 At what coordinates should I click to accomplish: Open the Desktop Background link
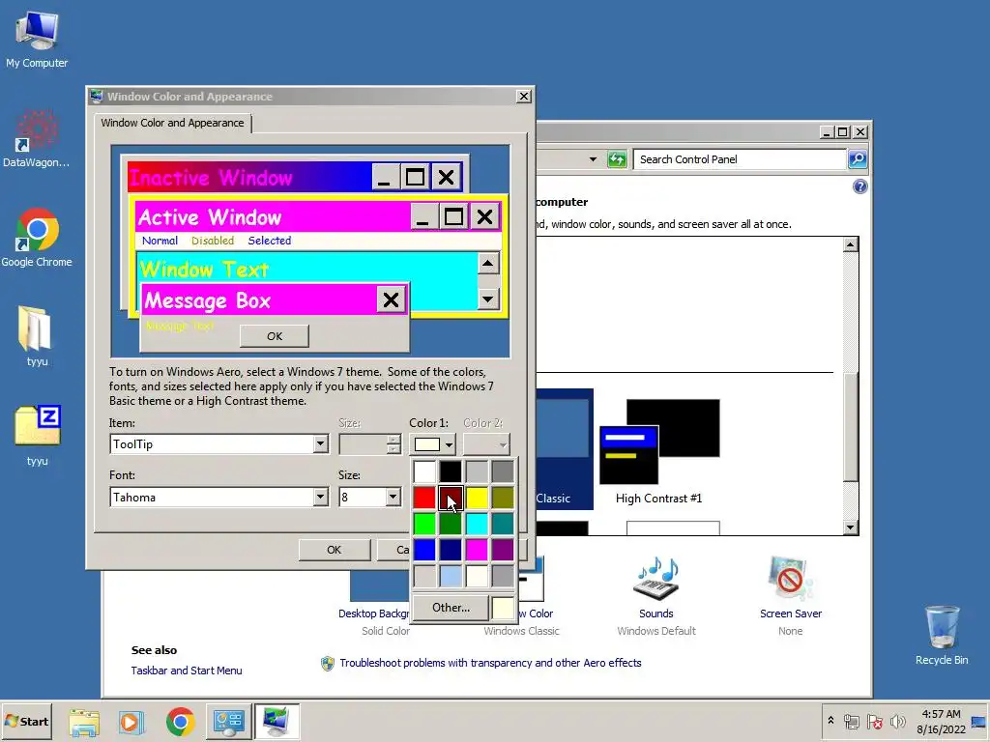coord(374,614)
